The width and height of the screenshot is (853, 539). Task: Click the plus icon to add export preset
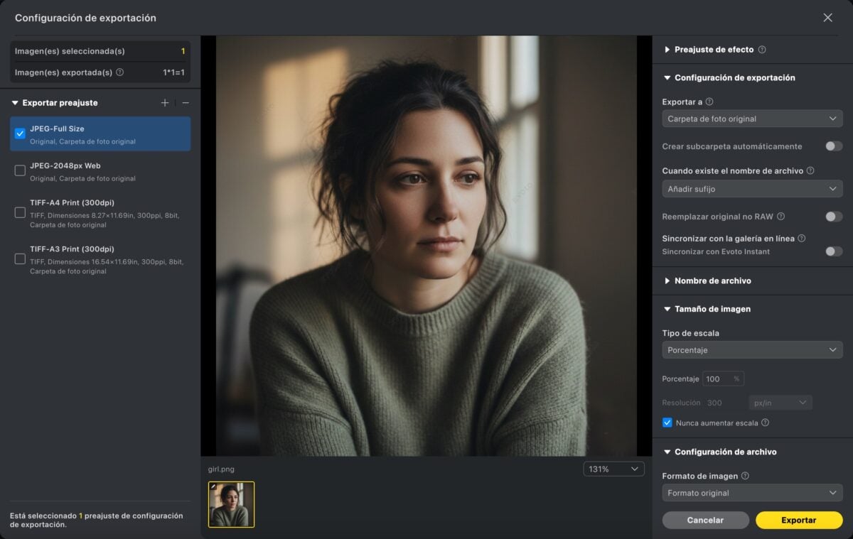[x=165, y=103]
